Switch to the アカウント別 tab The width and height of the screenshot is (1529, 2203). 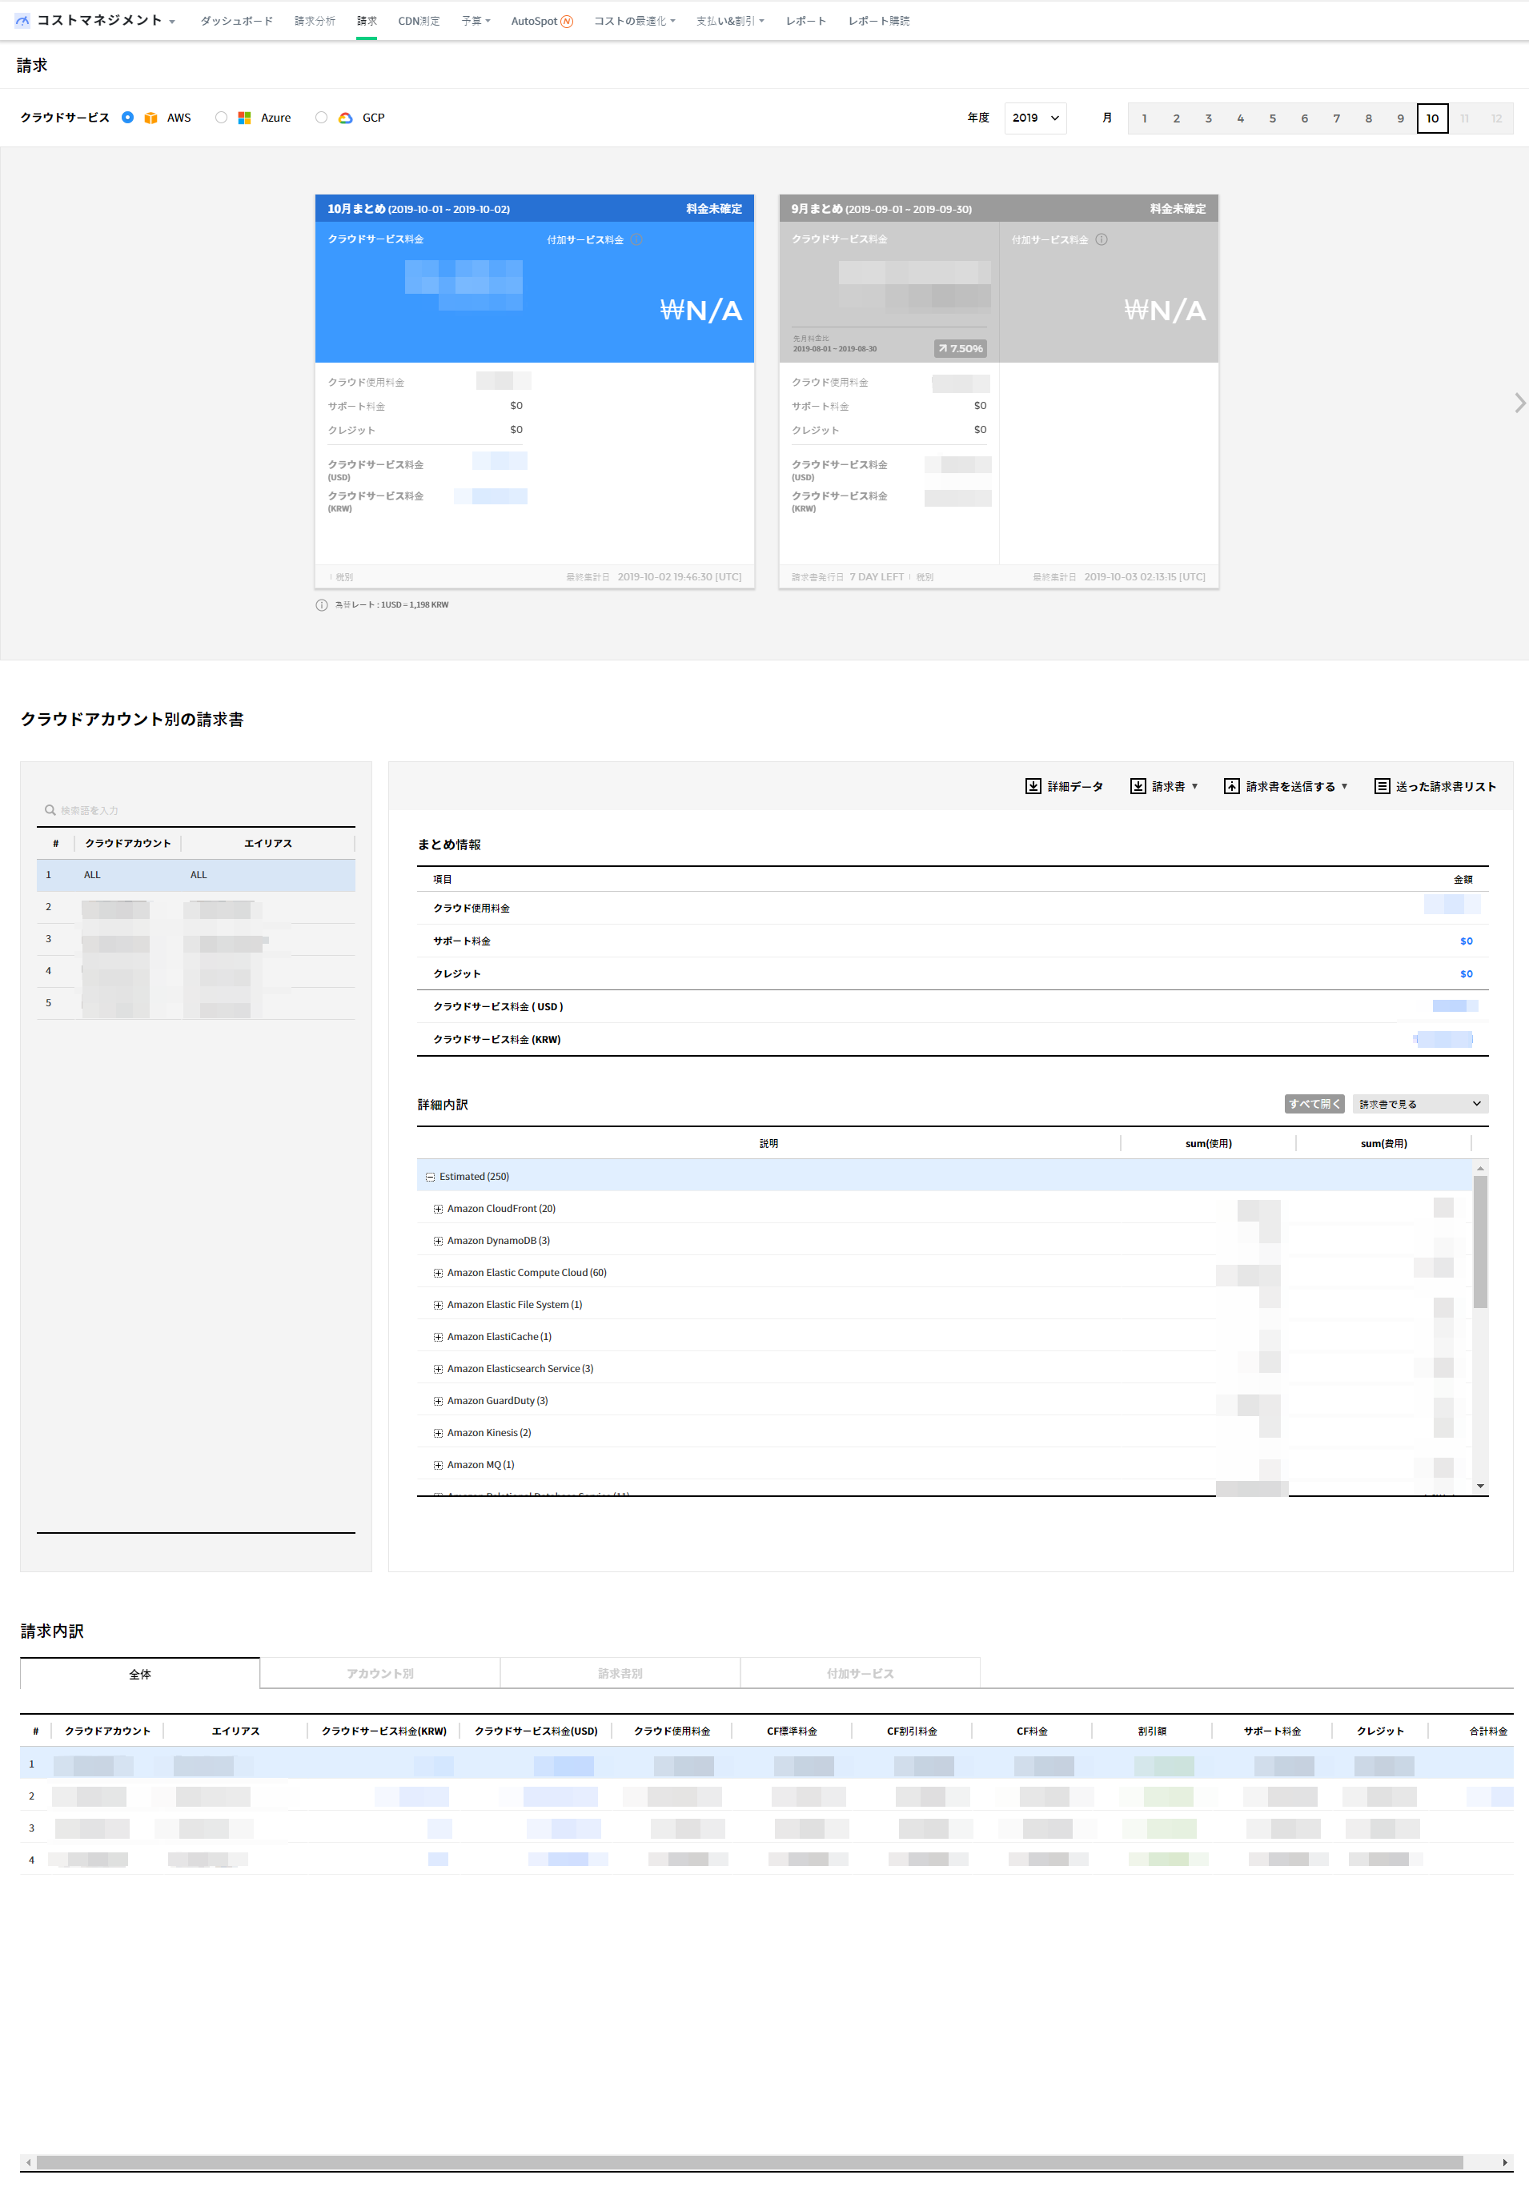pyautogui.click(x=379, y=1673)
